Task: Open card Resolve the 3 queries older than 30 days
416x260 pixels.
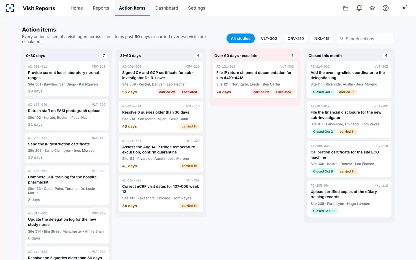Action: tap(67, 254)
